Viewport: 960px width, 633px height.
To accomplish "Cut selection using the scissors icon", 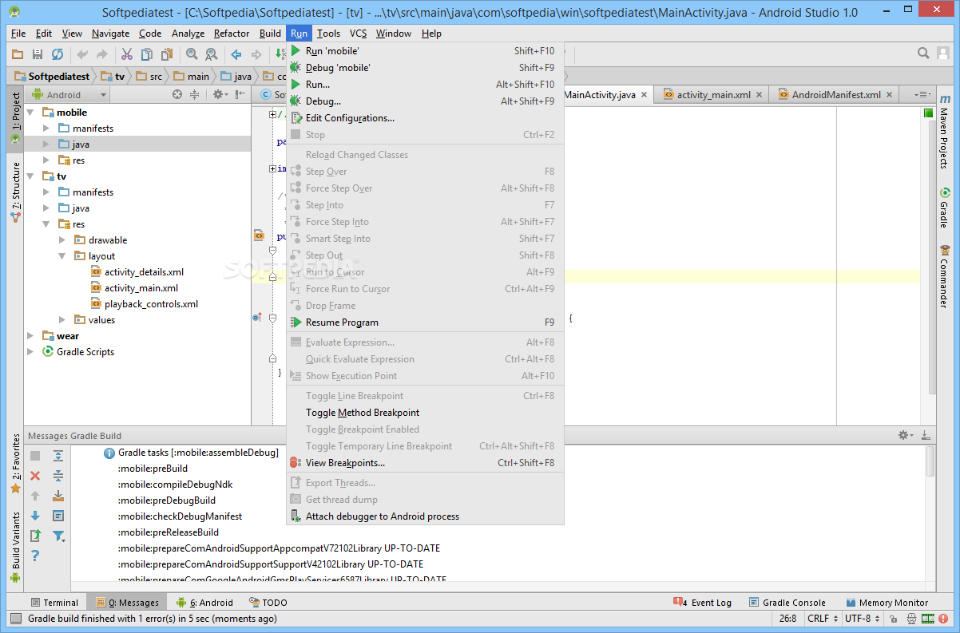I will tap(126, 54).
